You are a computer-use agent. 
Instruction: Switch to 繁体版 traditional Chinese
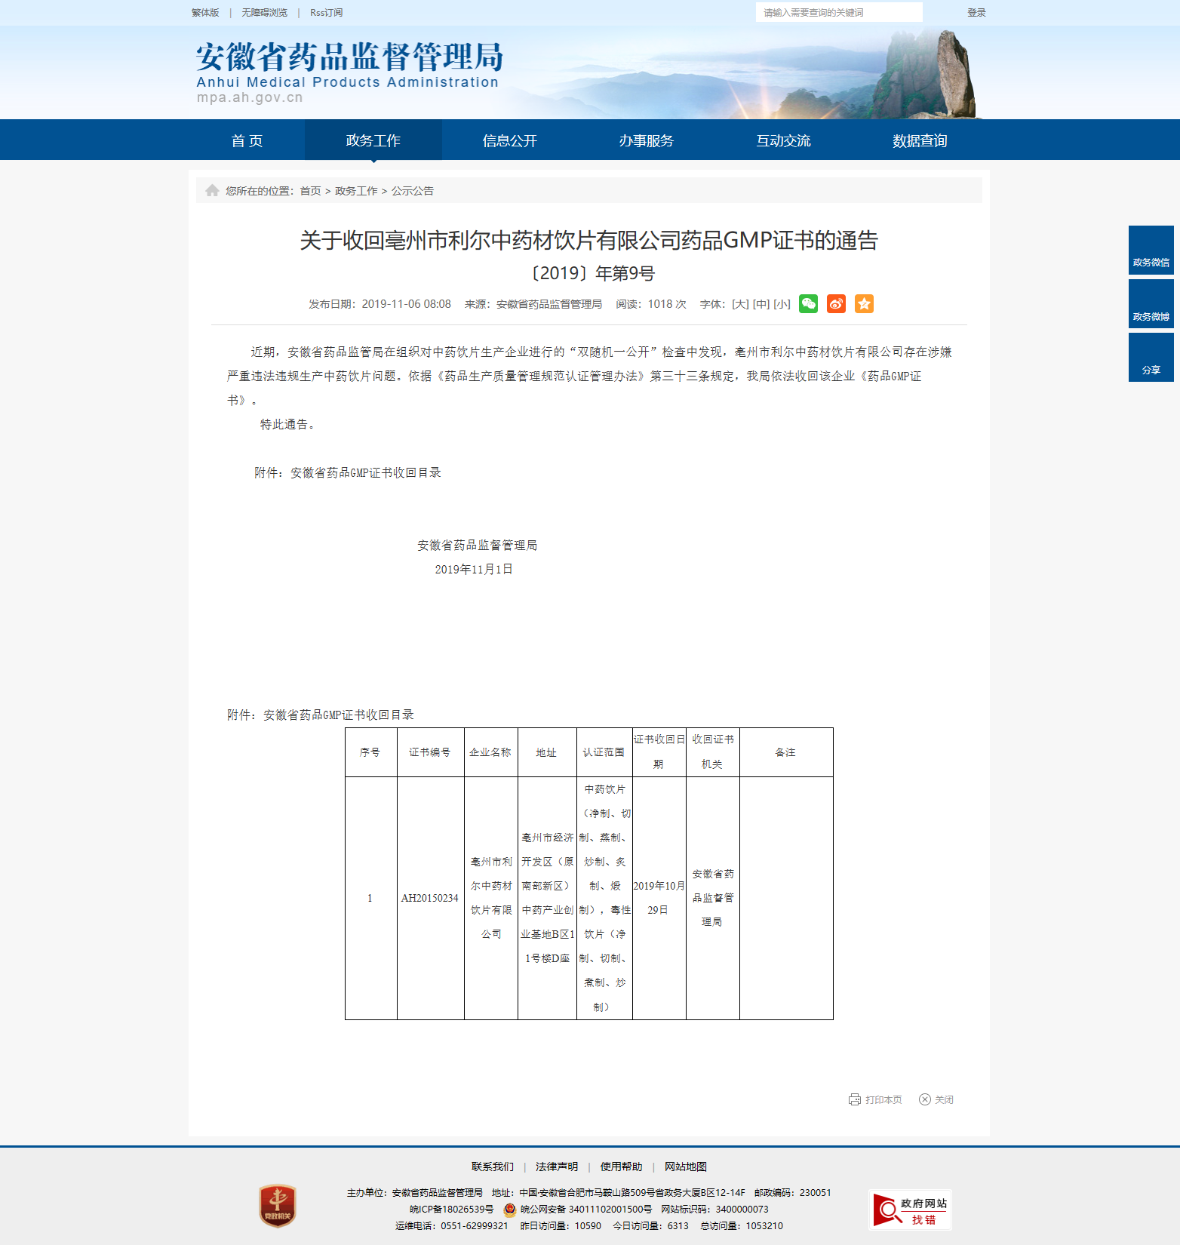[205, 13]
